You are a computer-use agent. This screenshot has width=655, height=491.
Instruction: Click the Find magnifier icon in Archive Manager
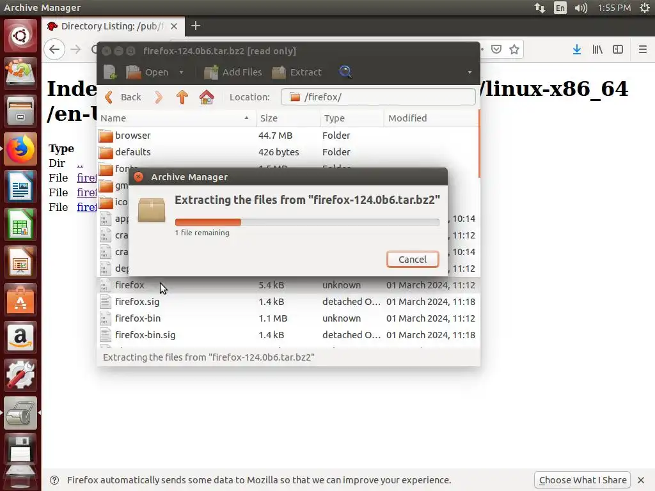tap(345, 72)
